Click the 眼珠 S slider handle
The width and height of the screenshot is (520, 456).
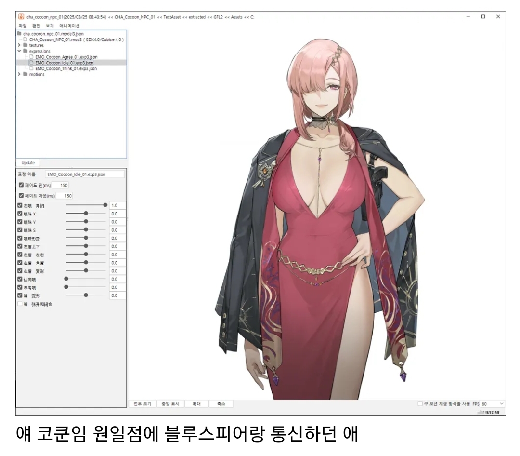pos(86,229)
